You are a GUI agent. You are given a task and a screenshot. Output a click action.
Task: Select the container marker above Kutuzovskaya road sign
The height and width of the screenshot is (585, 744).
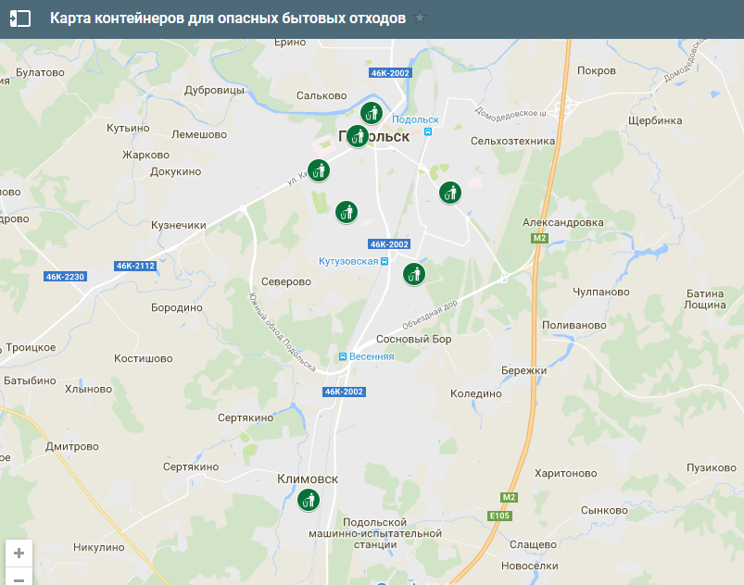(346, 212)
